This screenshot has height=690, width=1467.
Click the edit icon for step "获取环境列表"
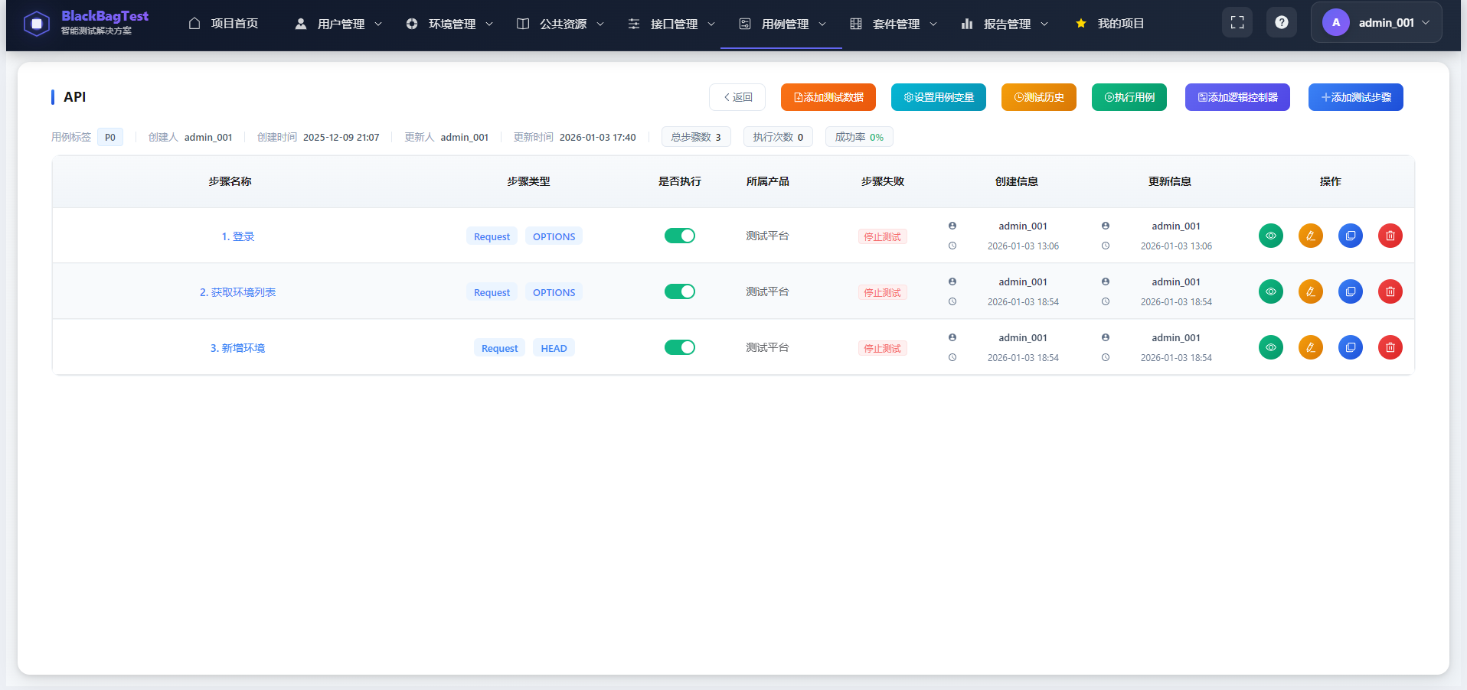[x=1311, y=291]
